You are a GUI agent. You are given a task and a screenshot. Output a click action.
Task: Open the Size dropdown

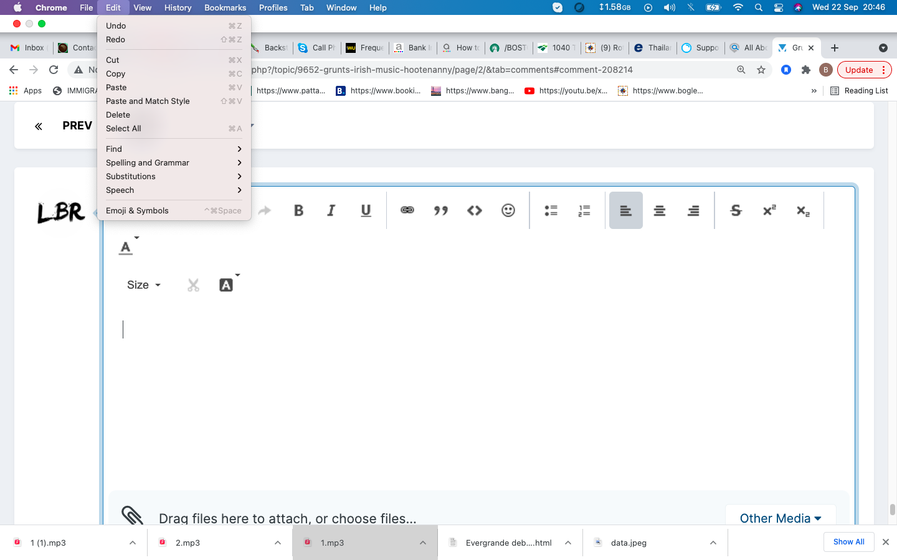[144, 285]
